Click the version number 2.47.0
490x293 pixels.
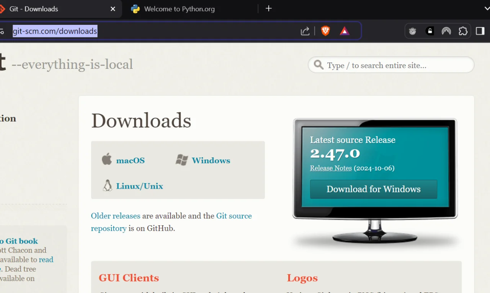pos(335,153)
